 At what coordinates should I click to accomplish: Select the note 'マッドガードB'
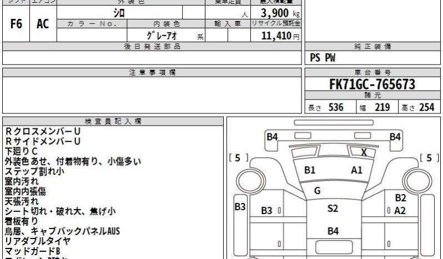33,251
